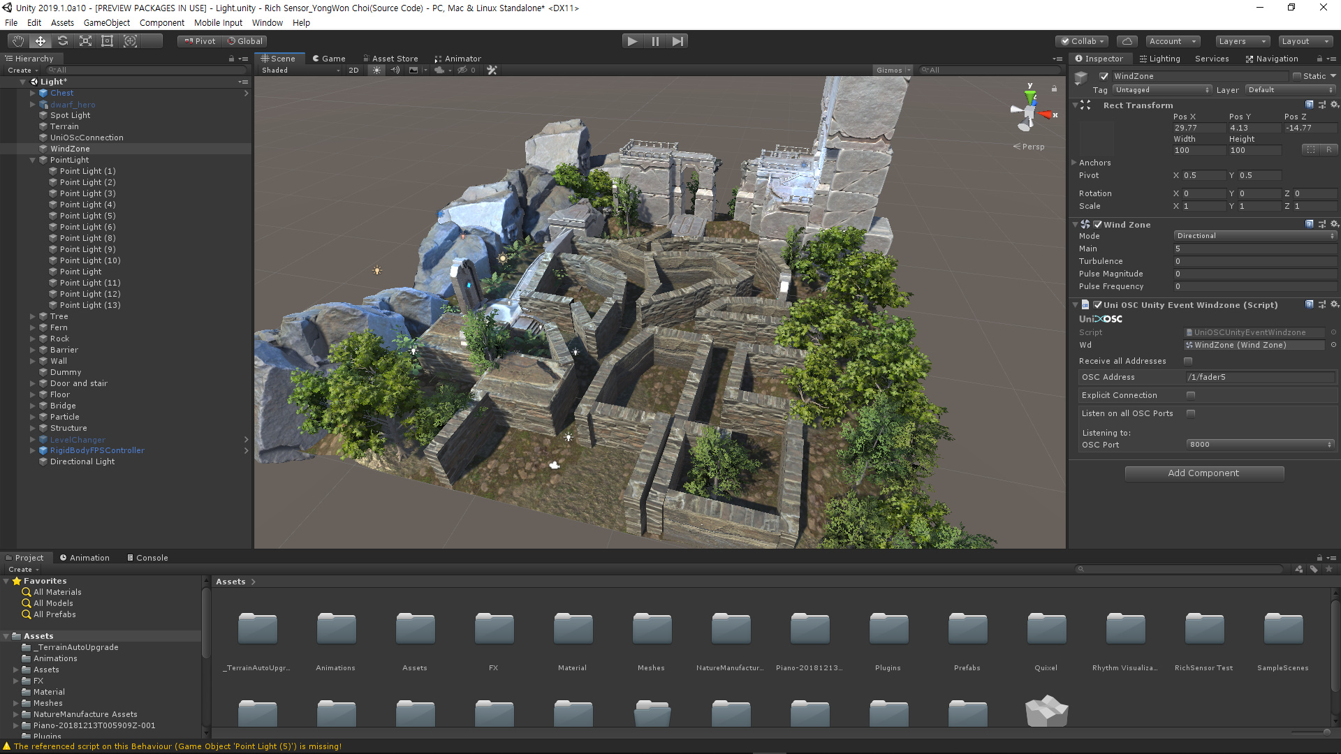The width and height of the screenshot is (1341, 754).
Task: Open the Wind Zone Mode dropdown
Action: [x=1254, y=236]
